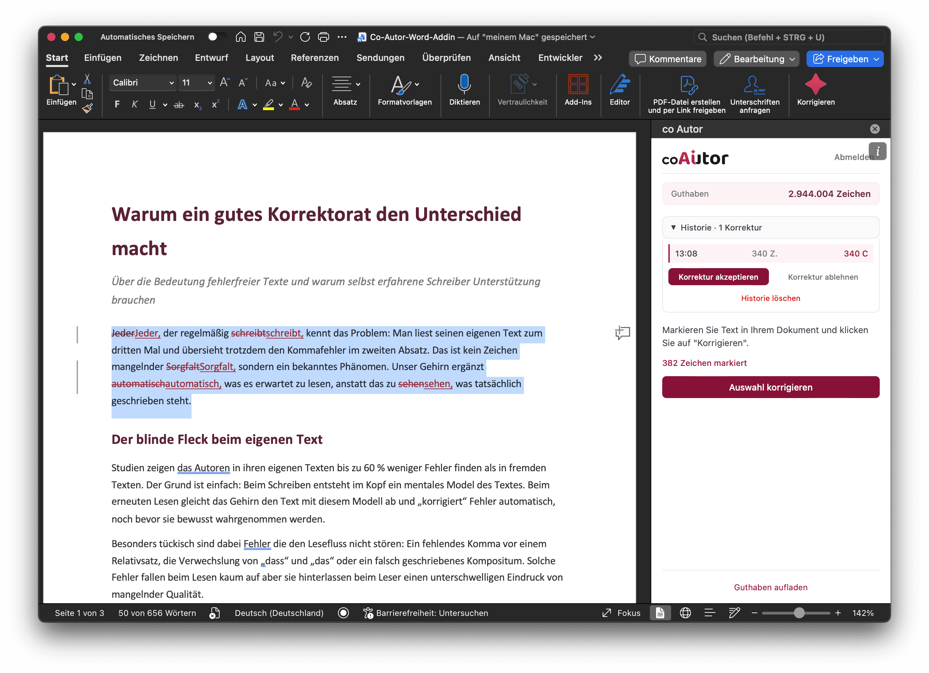This screenshot has height=673, width=929.
Task: Click Korrektur akzeptieren
Action: click(718, 277)
